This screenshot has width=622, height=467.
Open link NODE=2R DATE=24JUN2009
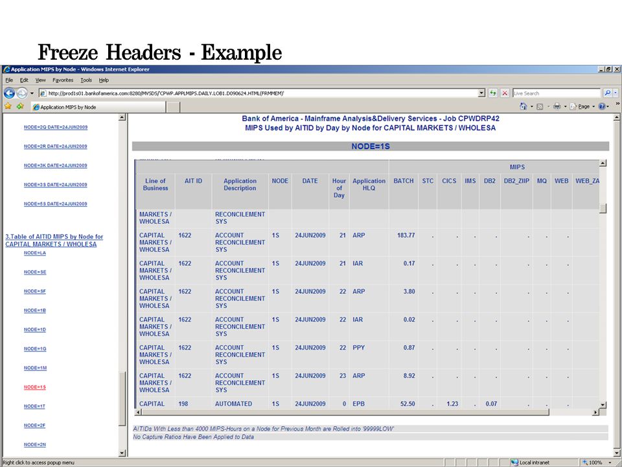click(56, 146)
